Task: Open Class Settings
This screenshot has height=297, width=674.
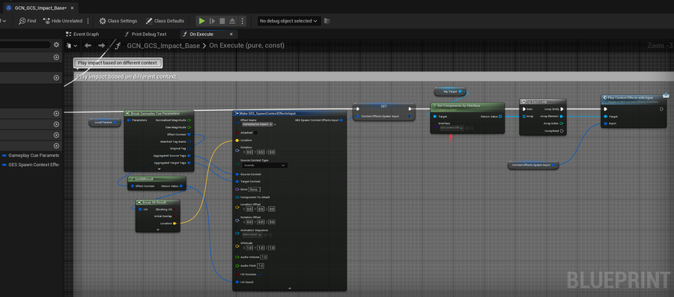Action: 118,21
